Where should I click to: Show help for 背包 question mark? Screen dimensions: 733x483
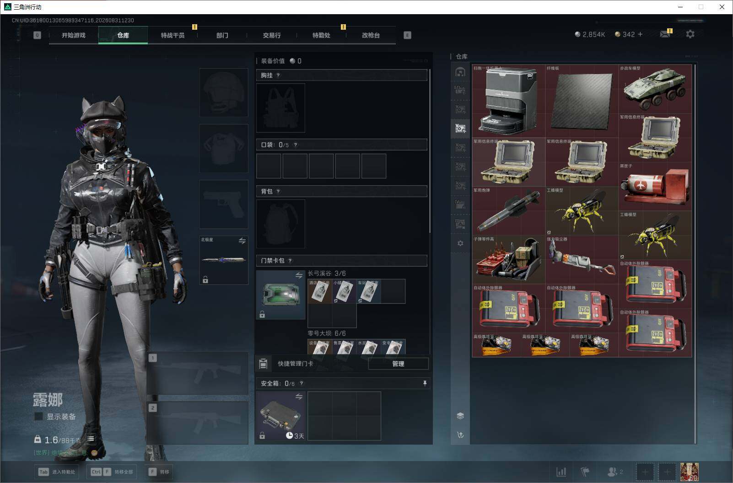tap(278, 192)
